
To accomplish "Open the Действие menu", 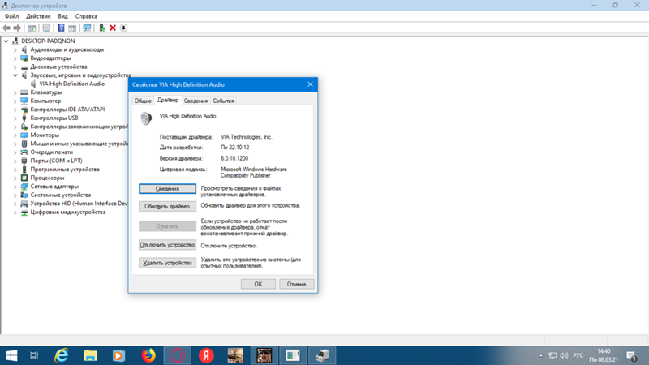I will tap(38, 16).
